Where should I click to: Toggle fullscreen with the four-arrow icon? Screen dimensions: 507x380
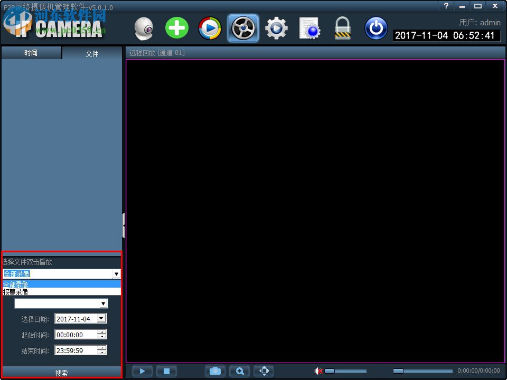click(x=264, y=371)
